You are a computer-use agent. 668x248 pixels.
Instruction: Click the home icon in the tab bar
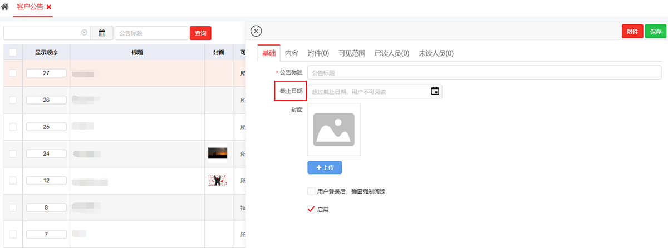(5, 7)
